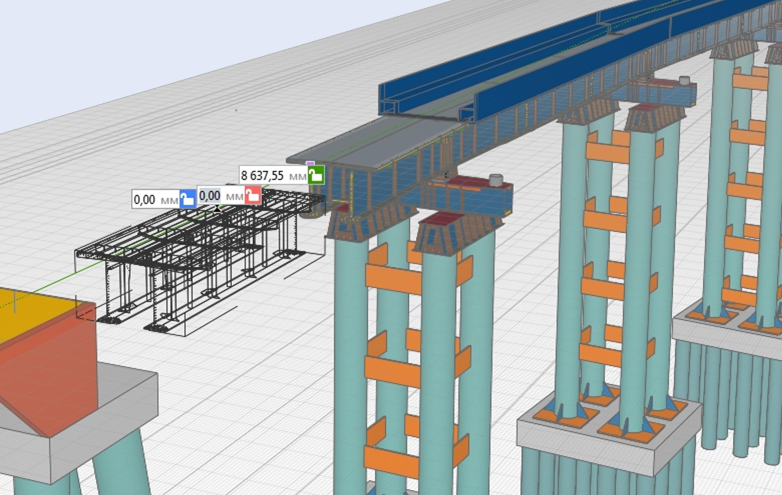Screen dimensions: 782x495
Task: Click the highlighted 0,00 field with red lock
Action: [221, 195]
